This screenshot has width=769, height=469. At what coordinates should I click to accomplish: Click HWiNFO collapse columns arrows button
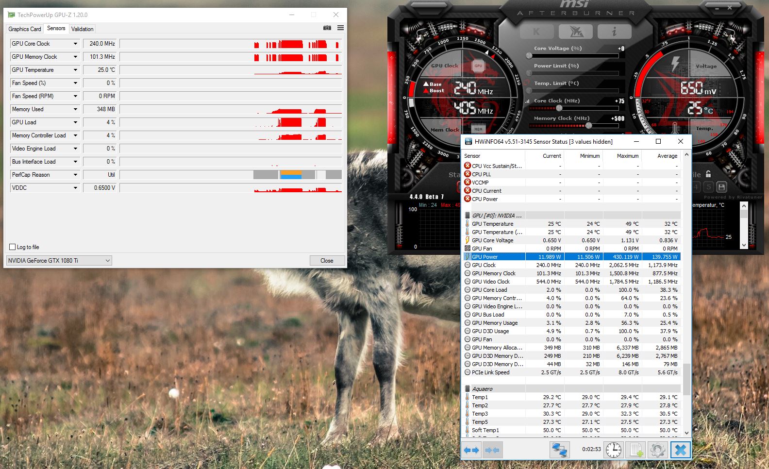coord(492,450)
